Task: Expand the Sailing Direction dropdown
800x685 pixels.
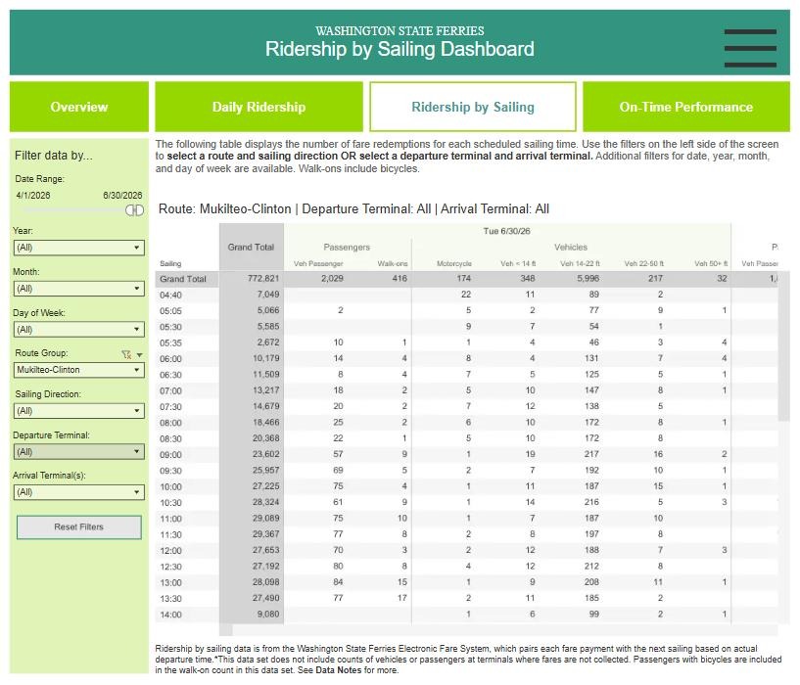Action: click(x=79, y=411)
